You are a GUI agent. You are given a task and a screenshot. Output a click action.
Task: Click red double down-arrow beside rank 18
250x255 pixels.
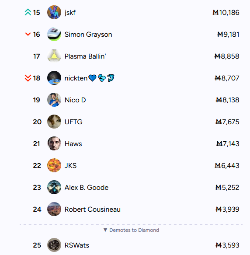(28, 78)
